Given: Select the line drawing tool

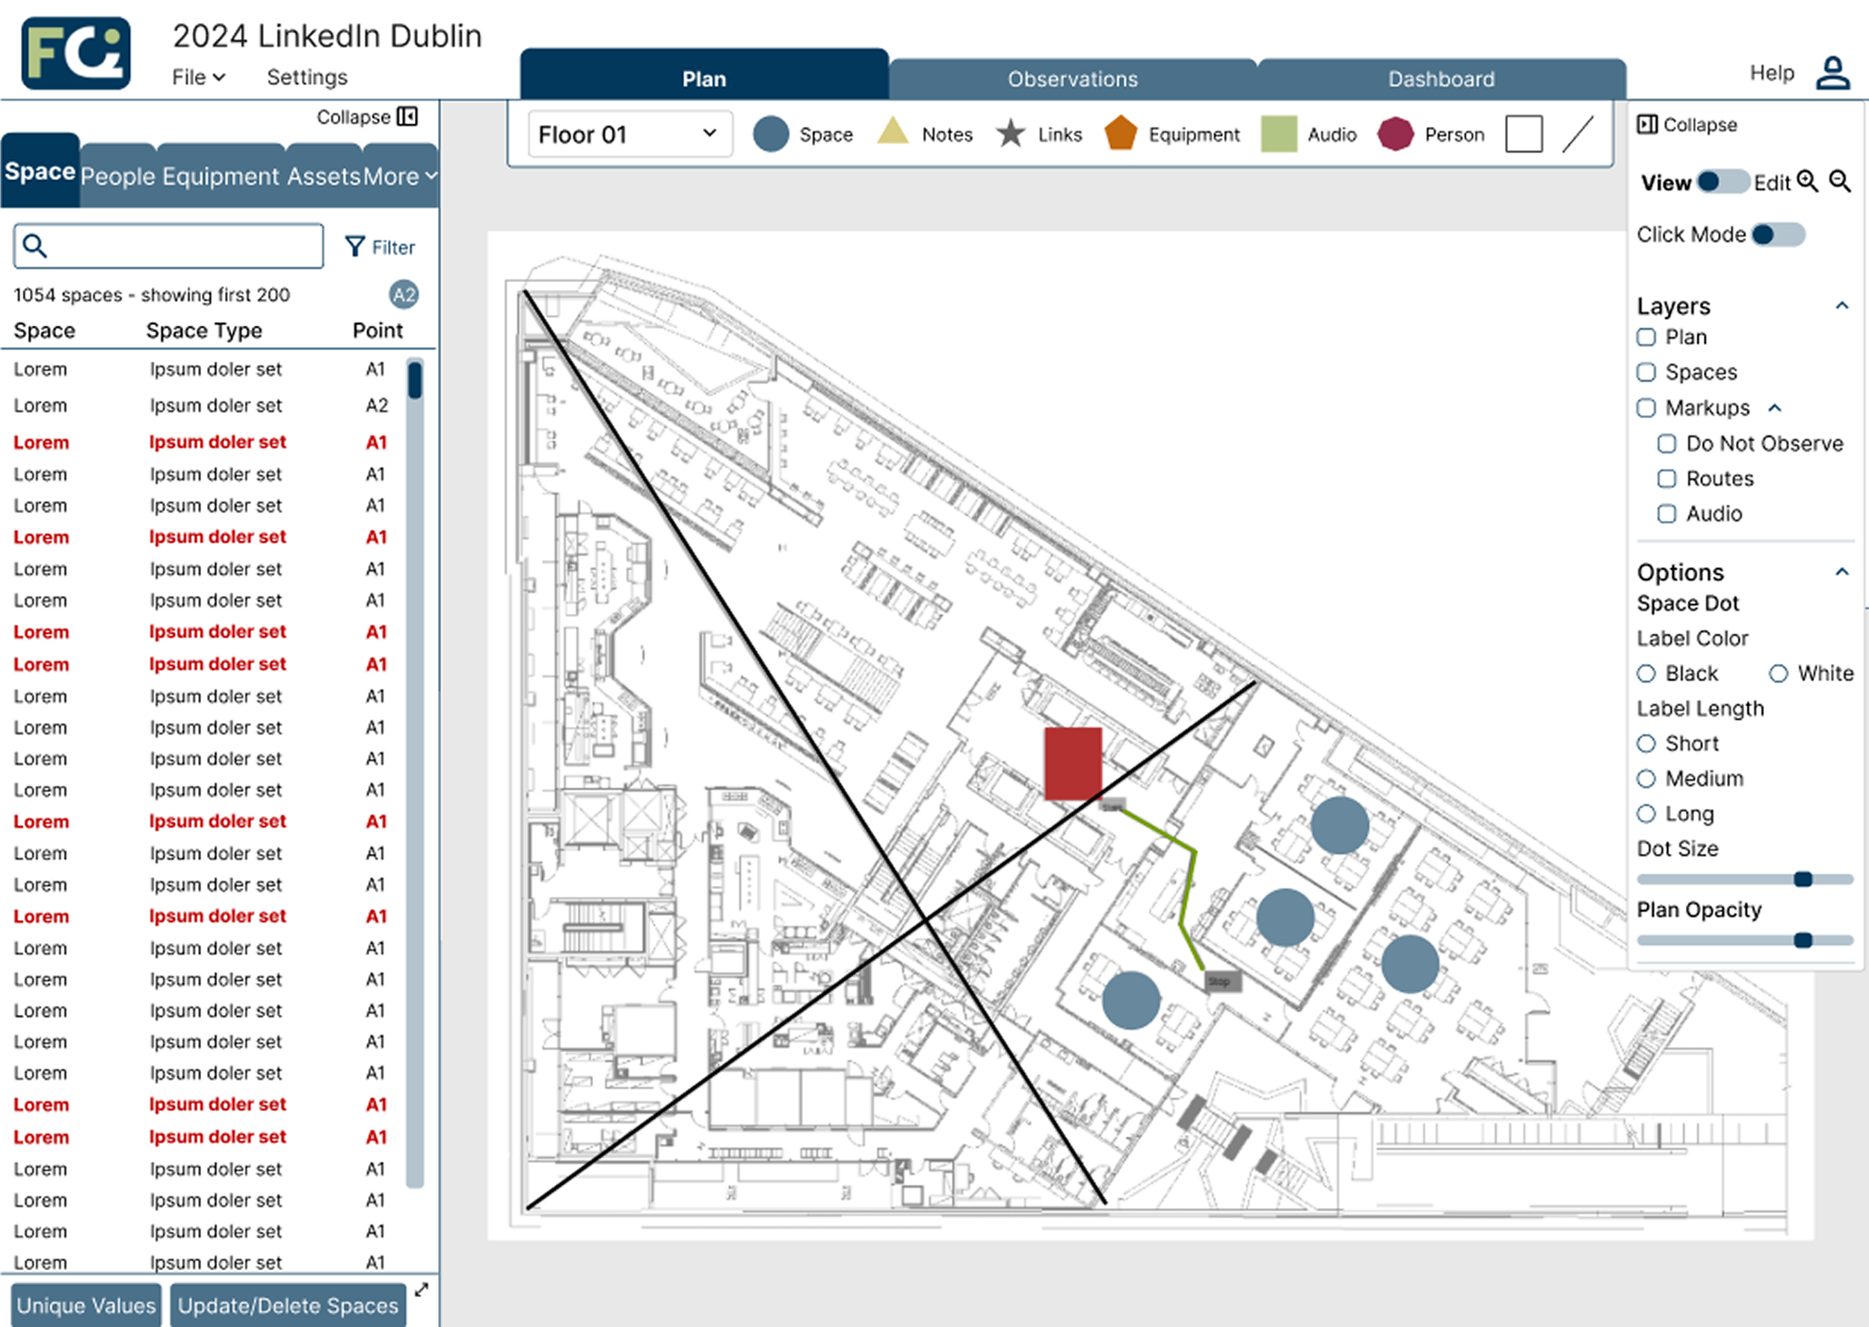Looking at the screenshot, I should click(x=1578, y=134).
